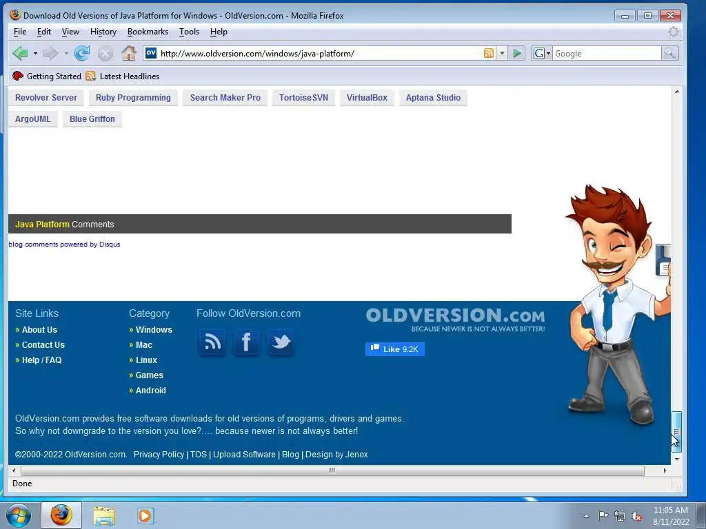This screenshot has height=529, width=706.
Task: Open the Help menu
Action: tap(219, 32)
